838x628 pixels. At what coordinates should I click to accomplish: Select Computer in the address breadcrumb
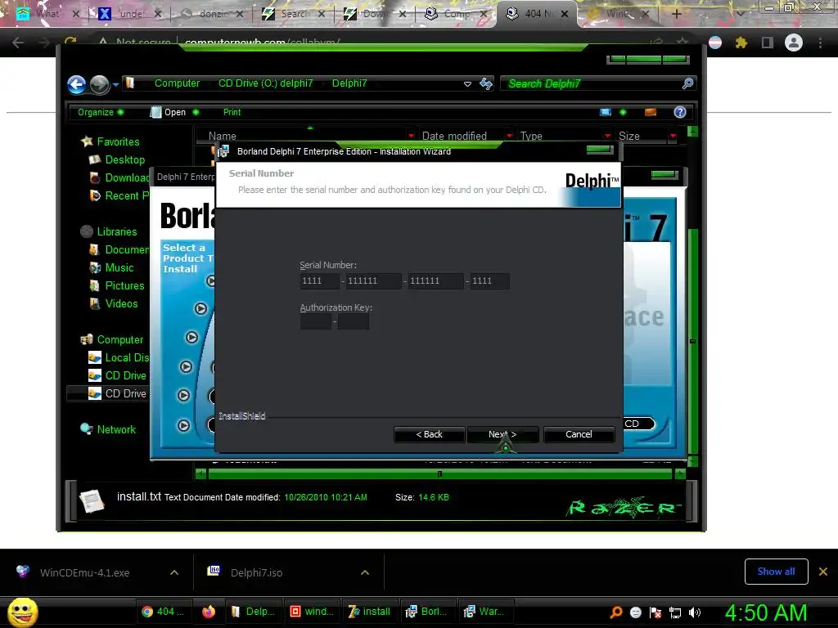(x=177, y=83)
